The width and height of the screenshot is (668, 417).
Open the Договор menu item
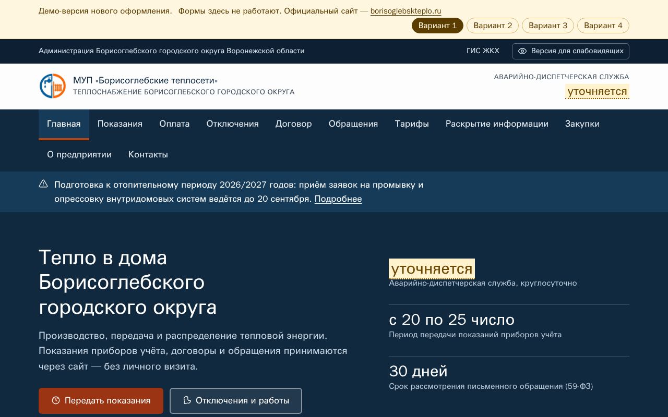click(294, 124)
